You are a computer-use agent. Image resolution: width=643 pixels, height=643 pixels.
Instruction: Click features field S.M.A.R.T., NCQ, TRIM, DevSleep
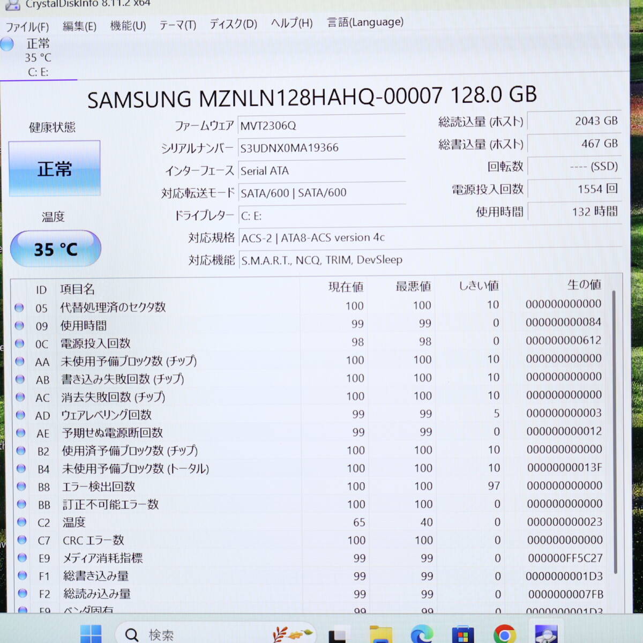[x=430, y=260]
